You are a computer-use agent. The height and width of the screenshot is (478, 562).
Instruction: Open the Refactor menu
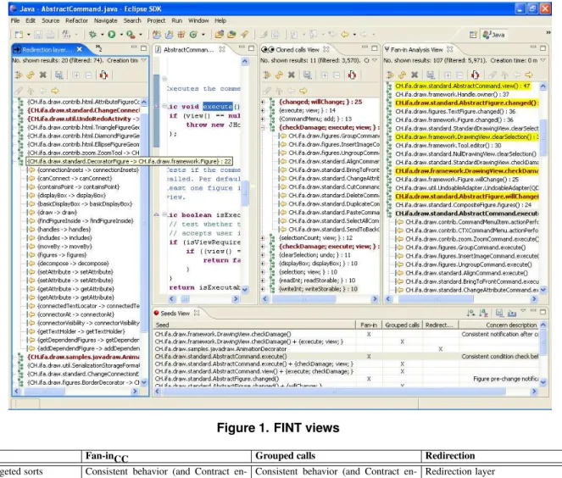click(x=76, y=20)
